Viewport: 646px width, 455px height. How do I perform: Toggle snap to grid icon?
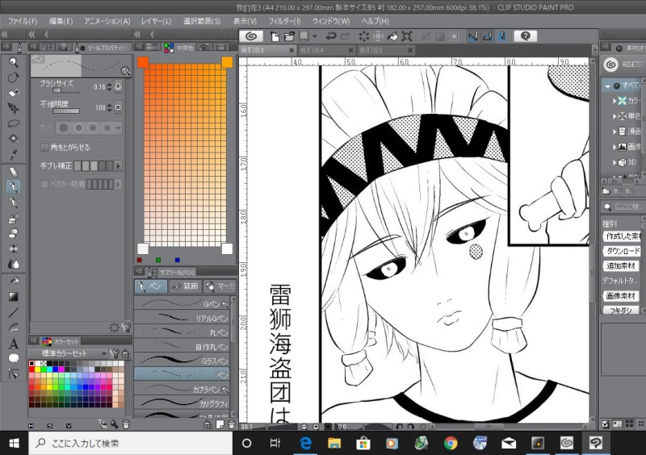(501, 36)
